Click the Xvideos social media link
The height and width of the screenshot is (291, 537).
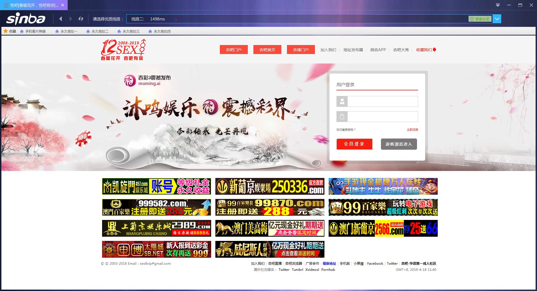point(312,270)
